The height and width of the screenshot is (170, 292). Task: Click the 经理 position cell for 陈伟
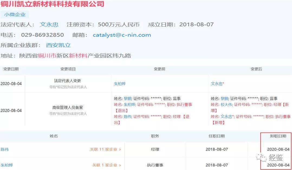point(155,149)
